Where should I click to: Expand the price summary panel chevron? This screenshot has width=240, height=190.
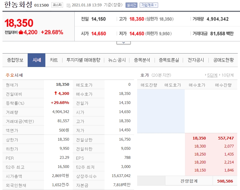point(124,43)
